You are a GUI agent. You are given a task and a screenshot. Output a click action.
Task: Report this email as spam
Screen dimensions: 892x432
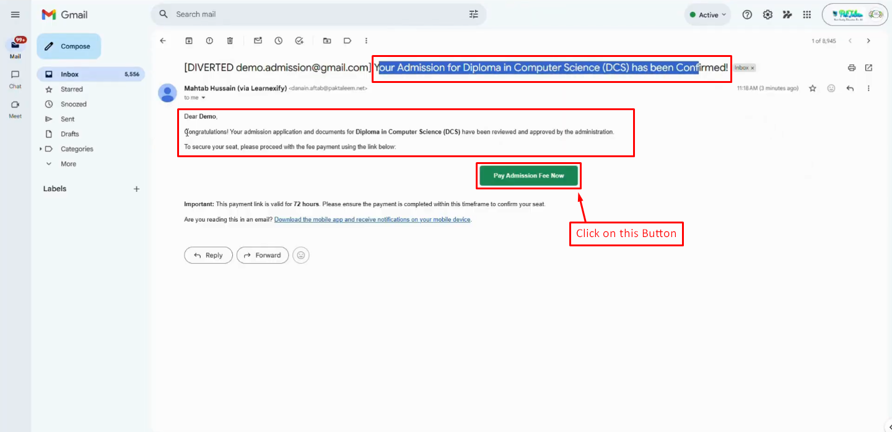pyautogui.click(x=209, y=41)
